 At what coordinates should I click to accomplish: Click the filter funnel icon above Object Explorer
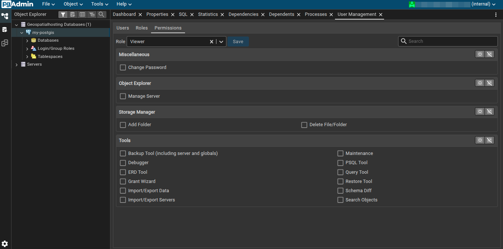(63, 14)
